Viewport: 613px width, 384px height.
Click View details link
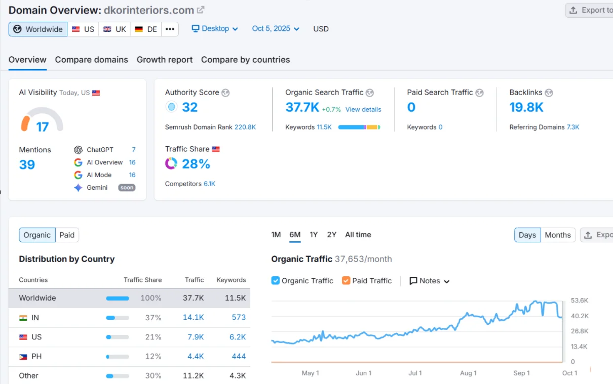[363, 109]
